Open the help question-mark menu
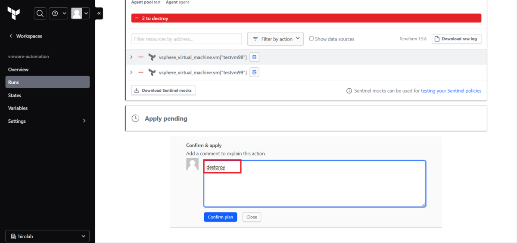Screen dimensions: 517x243 point(59,13)
